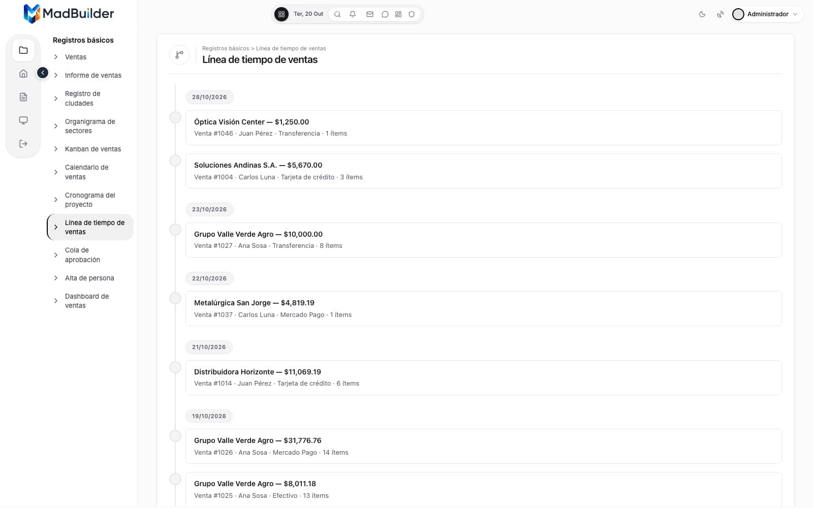
Task: Open the Distribuidora Horizonte sale card
Action: [483, 377]
